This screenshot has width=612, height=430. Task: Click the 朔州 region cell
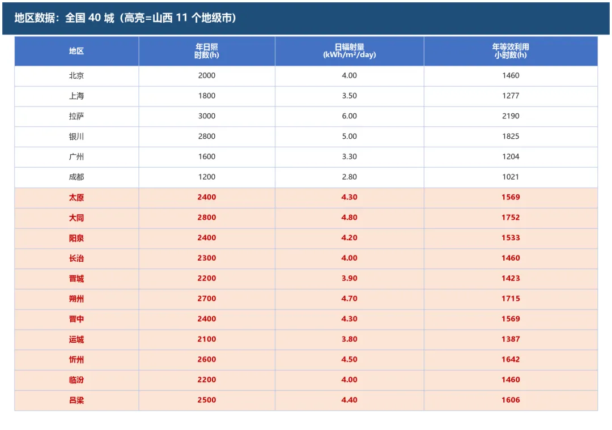[x=76, y=299]
